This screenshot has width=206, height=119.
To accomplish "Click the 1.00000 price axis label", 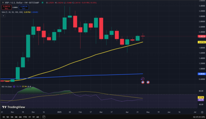I will pos(202,69).
